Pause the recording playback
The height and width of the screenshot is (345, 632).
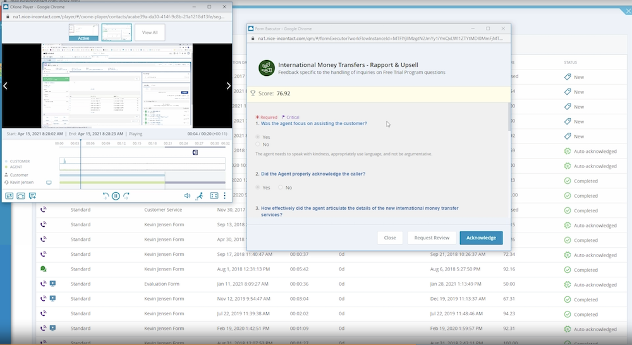tap(116, 196)
